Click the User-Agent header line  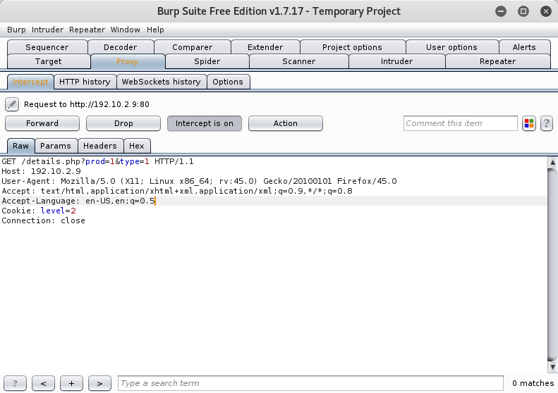coord(199,181)
